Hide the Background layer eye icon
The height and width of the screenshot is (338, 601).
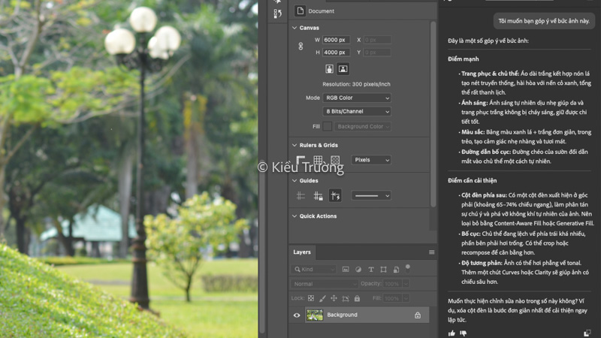pyautogui.click(x=297, y=315)
